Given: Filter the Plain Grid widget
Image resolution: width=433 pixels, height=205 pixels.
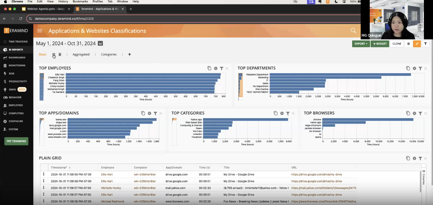Looking at the screenshot, I should tap(420, 158).
